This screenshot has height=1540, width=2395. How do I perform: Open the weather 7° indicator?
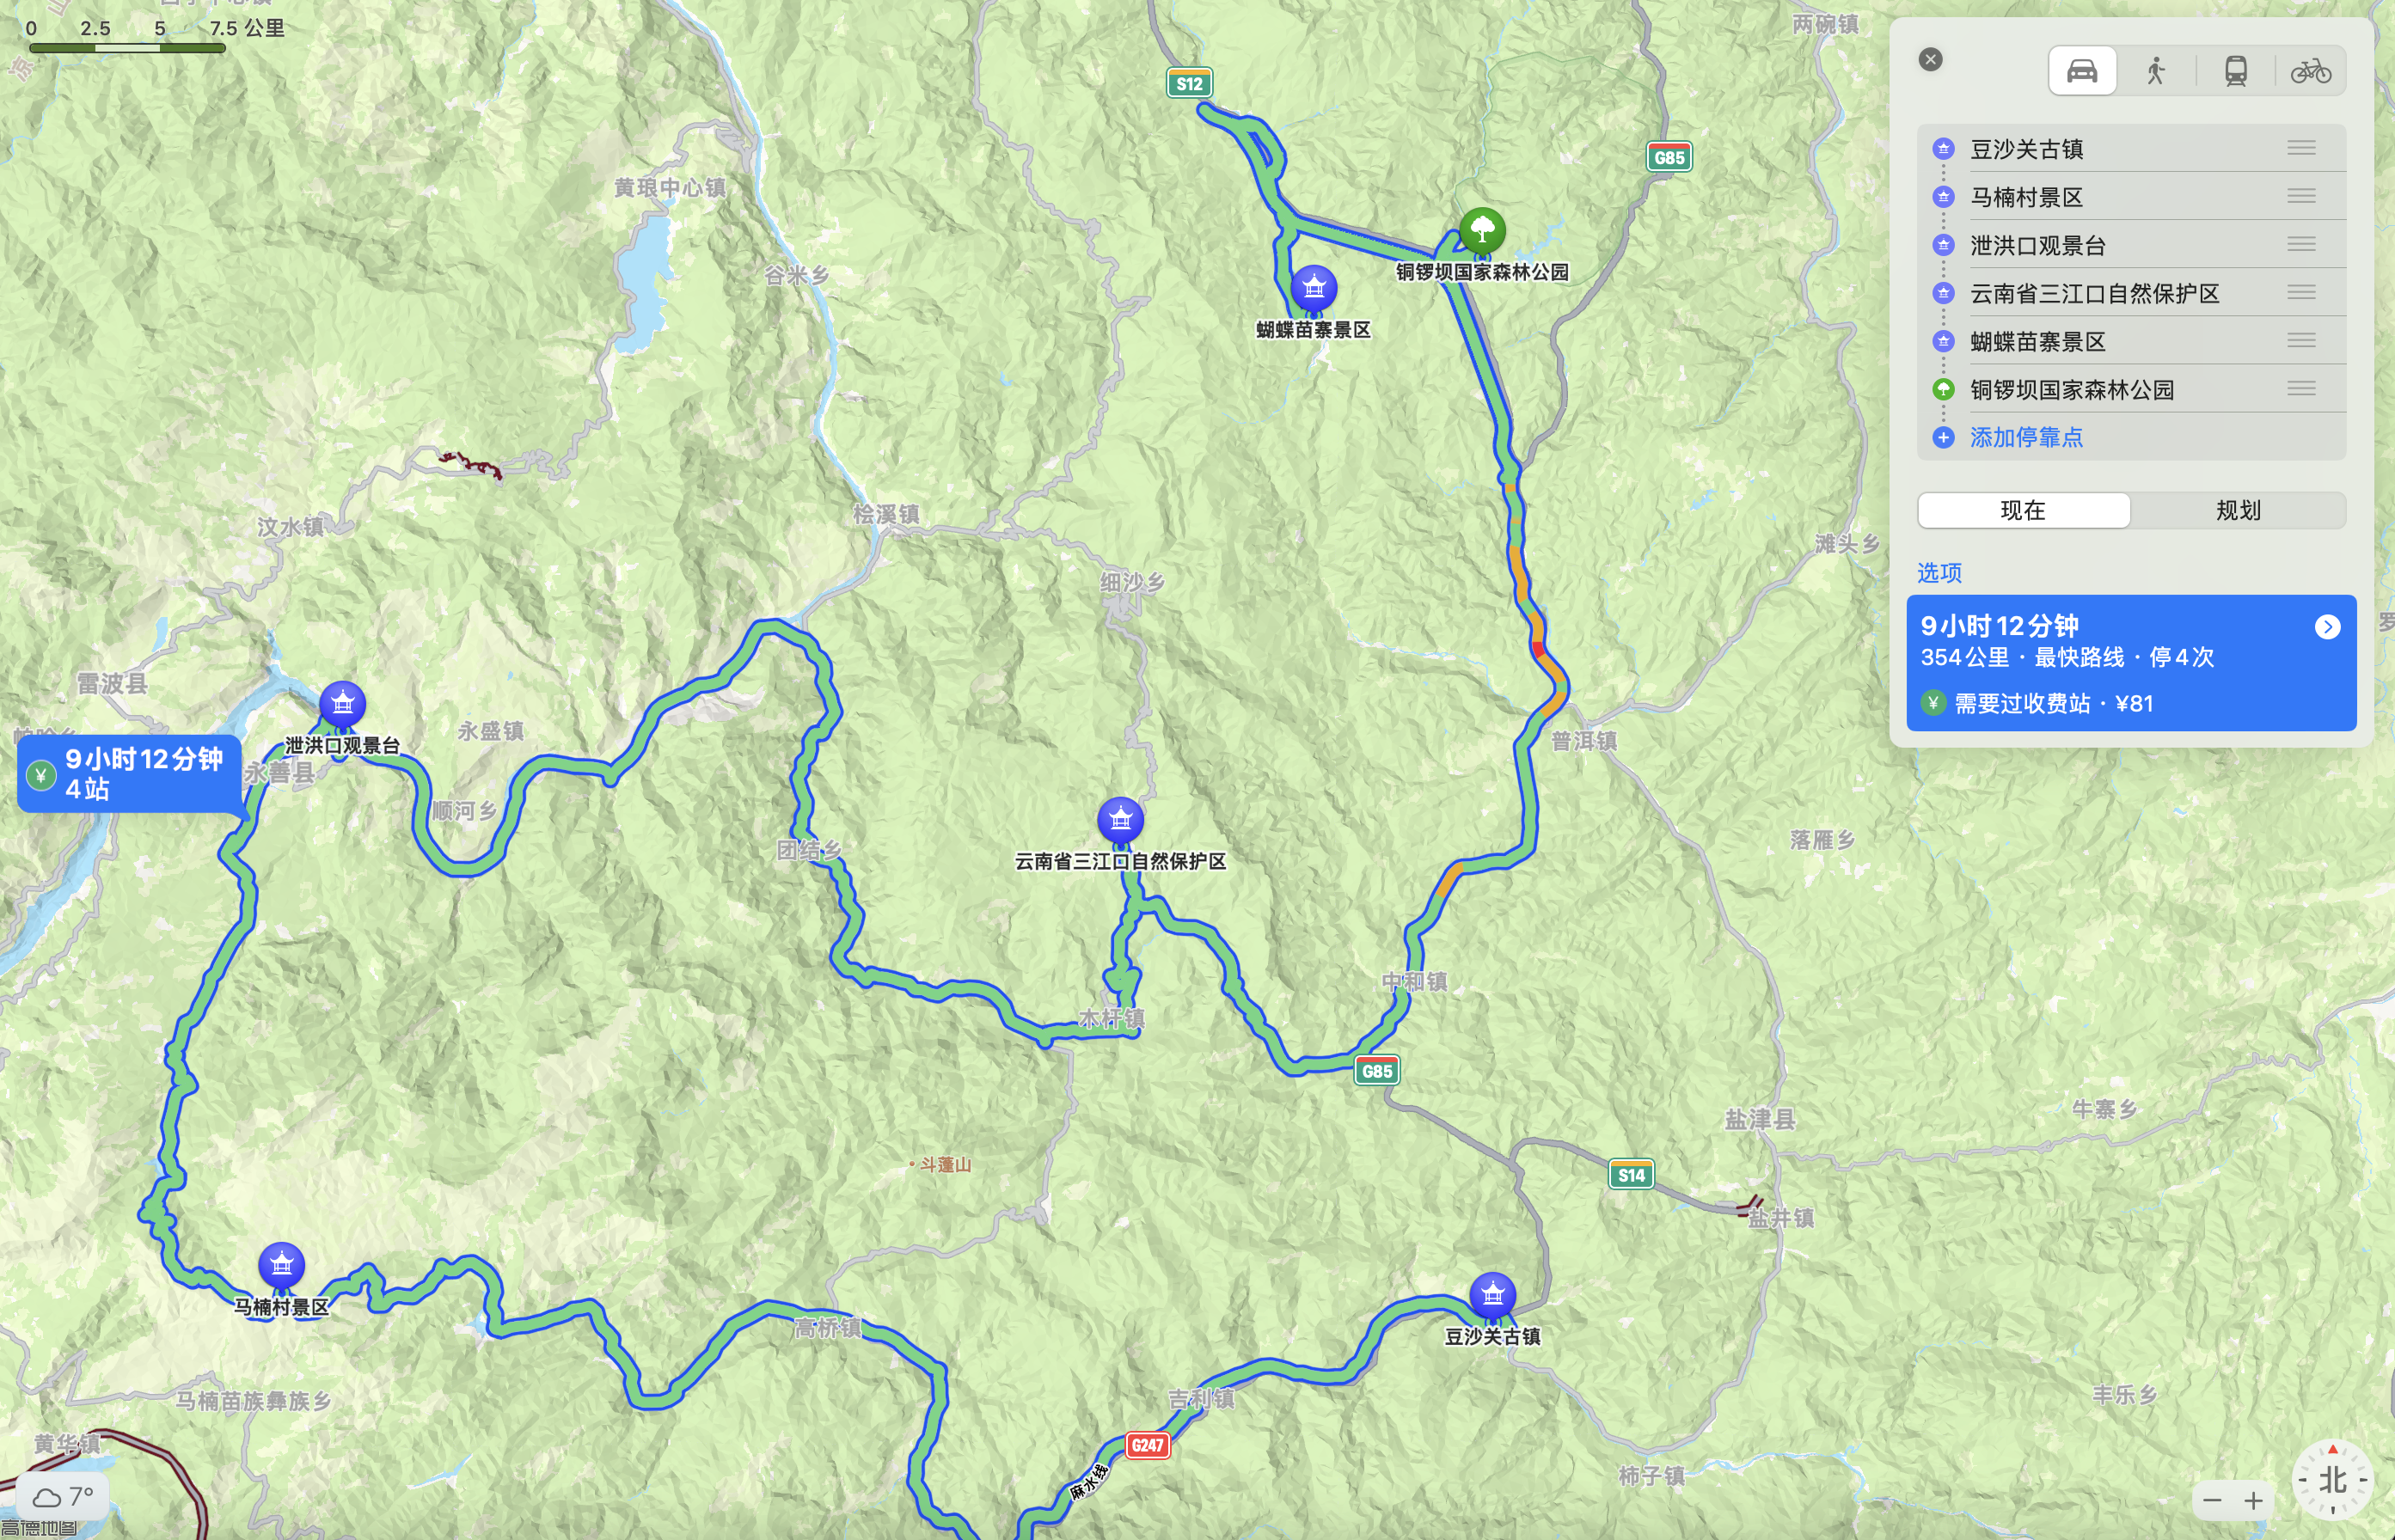(62, 1497)
